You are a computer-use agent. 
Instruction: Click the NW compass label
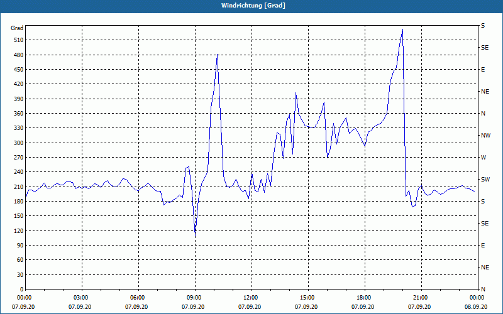[x=485, y=136]
